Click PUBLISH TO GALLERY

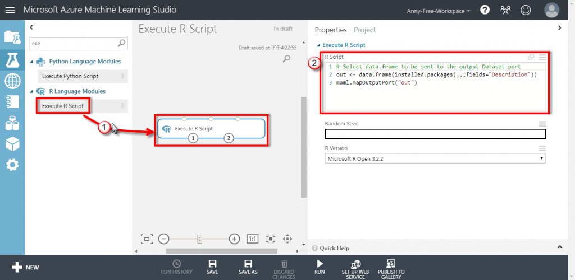pos(391,269)
